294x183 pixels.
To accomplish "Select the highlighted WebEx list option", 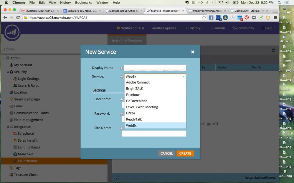I will (x=155, y=126).
